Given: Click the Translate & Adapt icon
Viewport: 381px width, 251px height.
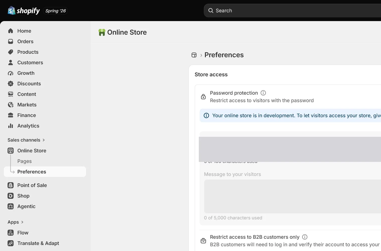Looking at the screenshot, I should click(x=11, y=243).
